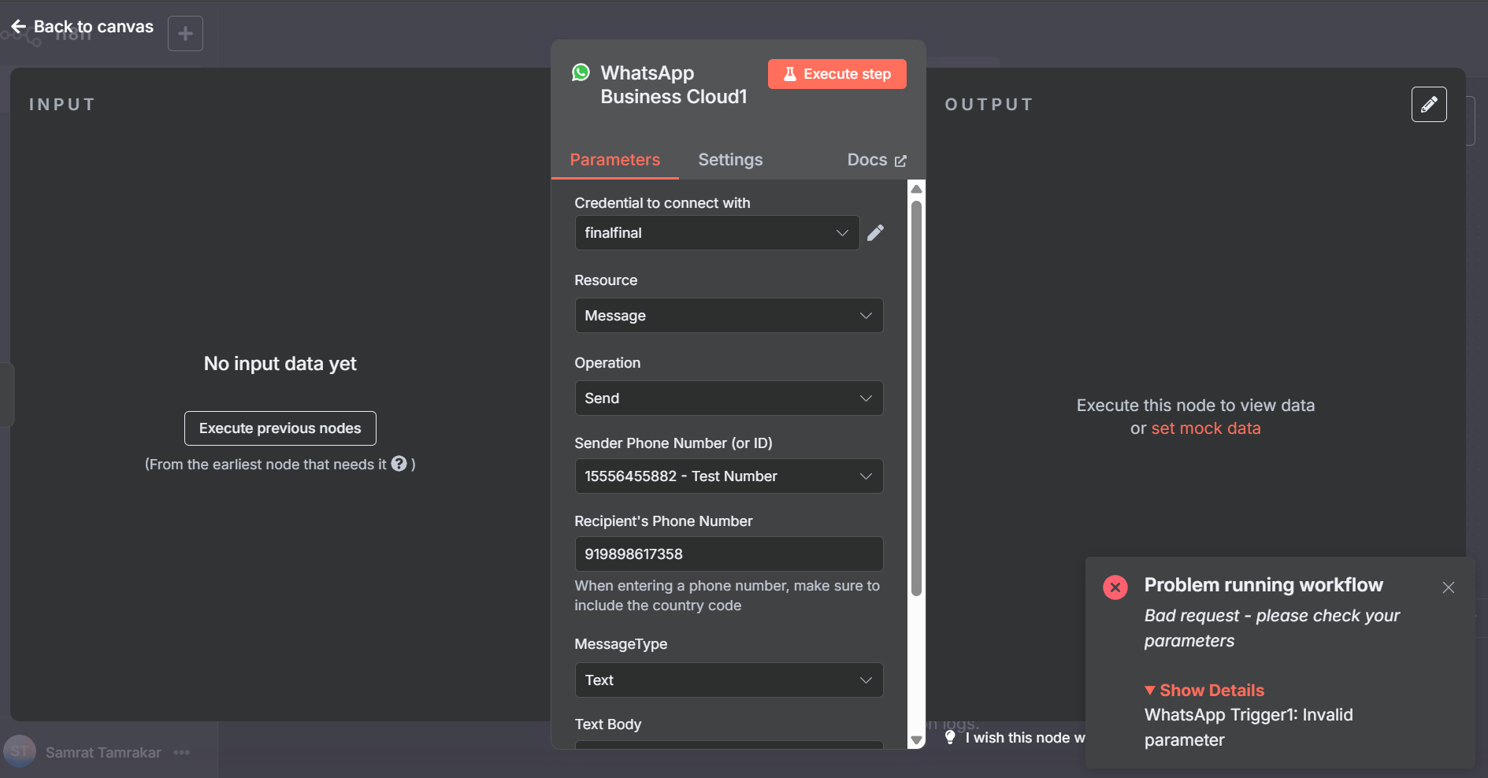1488x778 pixels.
Task: Click the INPUT panel heading
Action: tap(62, 105)
